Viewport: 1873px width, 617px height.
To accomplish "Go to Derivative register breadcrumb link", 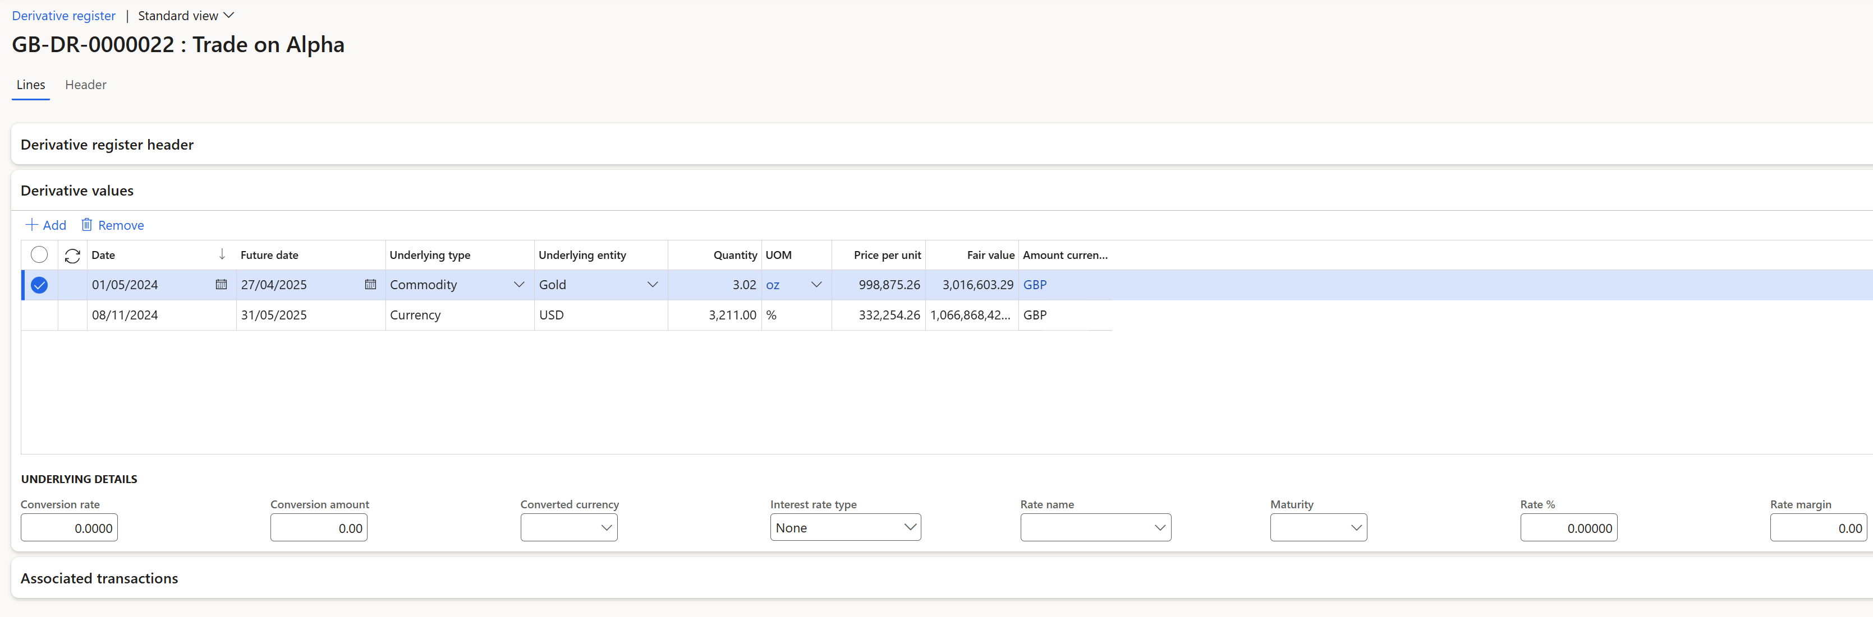I will tap(63, 15).
